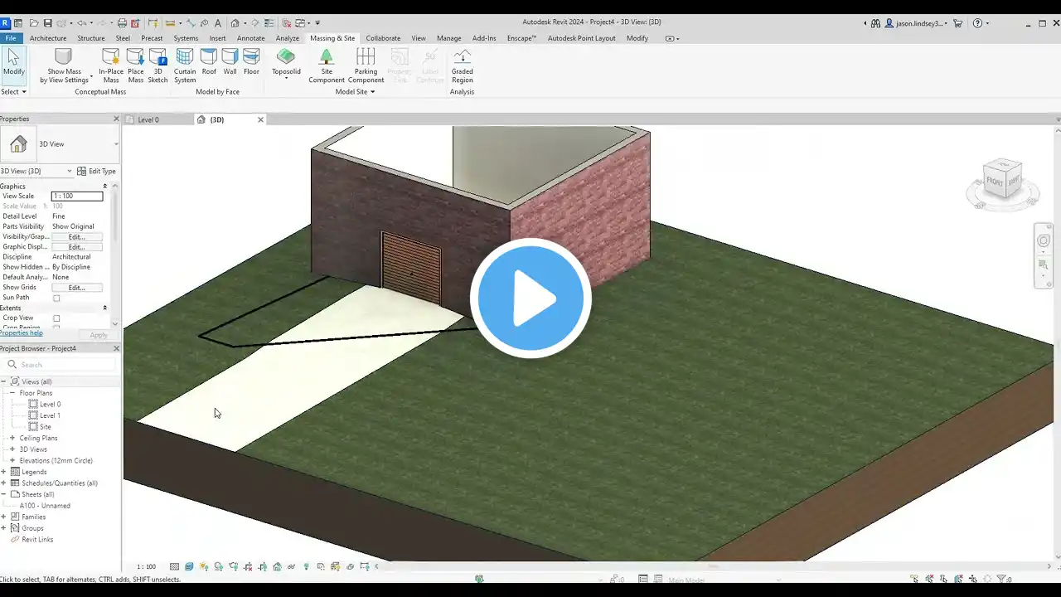Open the Structure ribbon tab
1061x597 pixels.
click(x=91, y=38)
